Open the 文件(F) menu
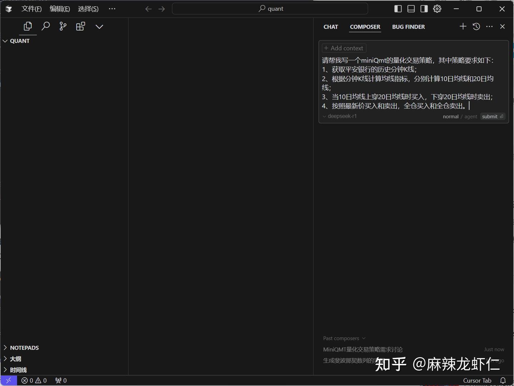 click(31, 9)
